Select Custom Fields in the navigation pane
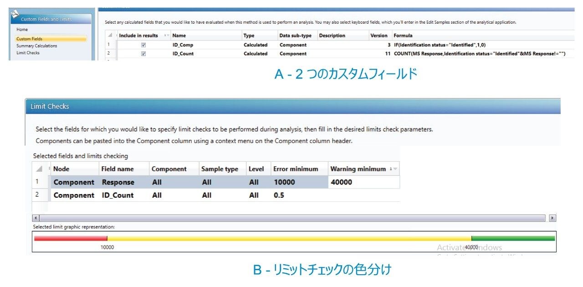Viewport: 583px width, 287px height. click(51, 39)
